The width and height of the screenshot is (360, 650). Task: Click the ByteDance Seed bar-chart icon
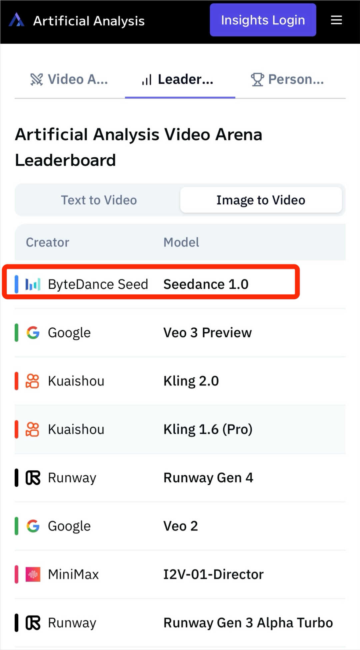pos(32,284)
